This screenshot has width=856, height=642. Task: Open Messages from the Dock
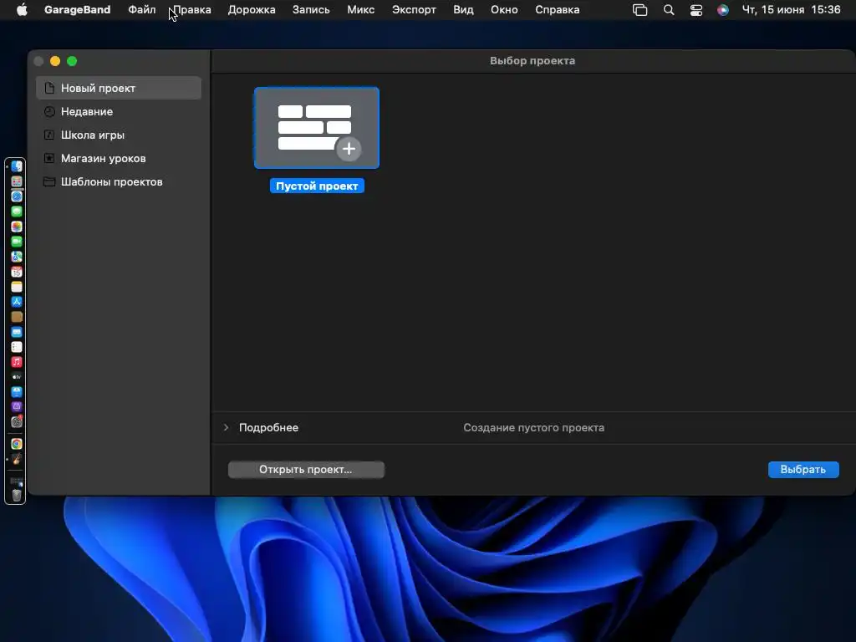pos(17,211)
